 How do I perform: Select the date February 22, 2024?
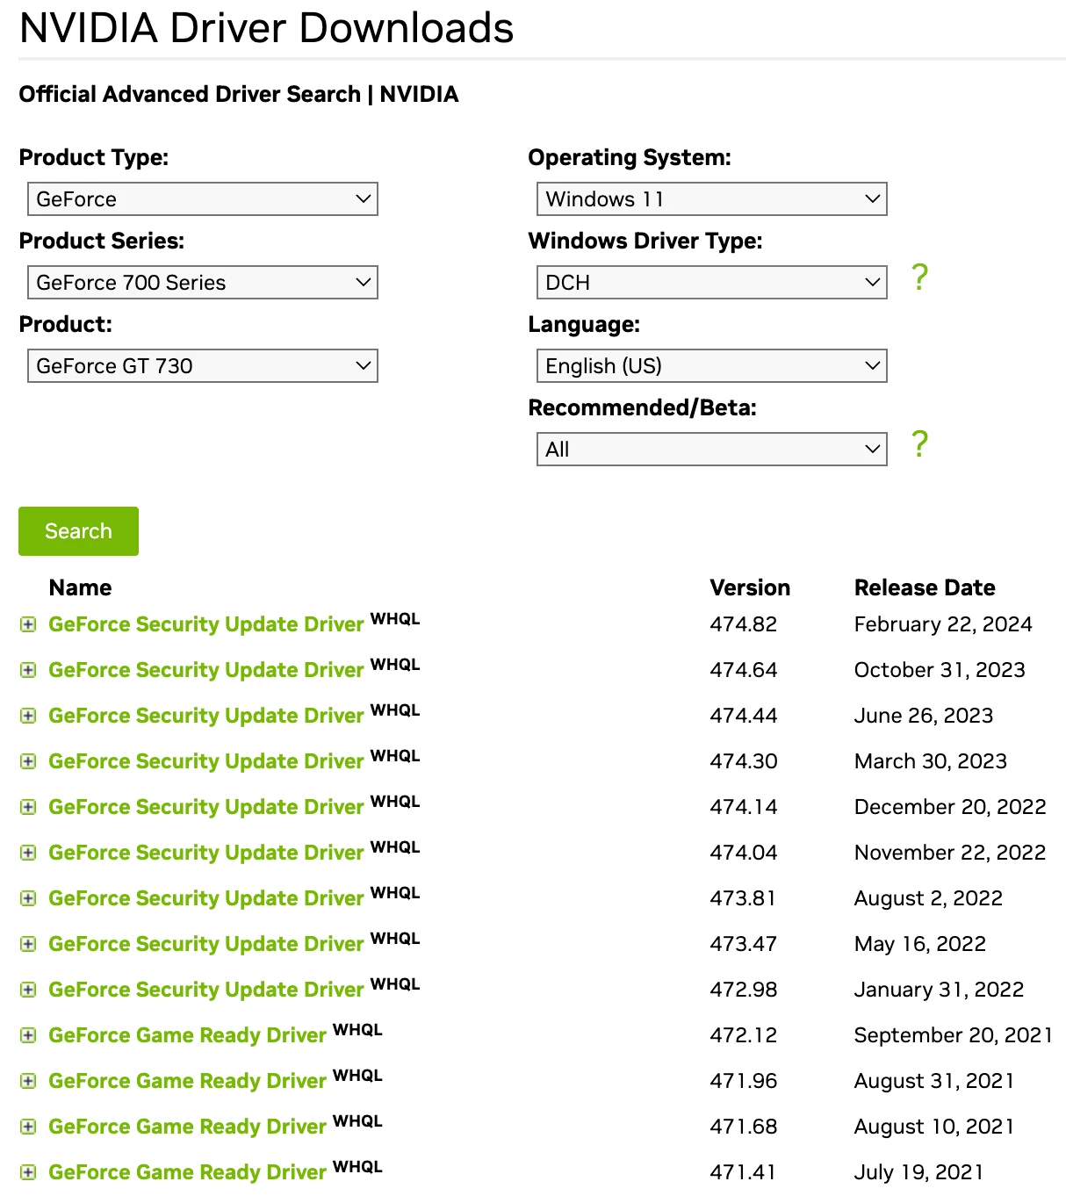pyautogui.click(x=943, y=624)
